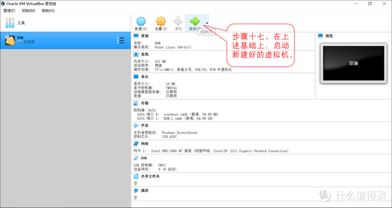Click the Audio (声音) section icon
The height and width of the screenshot is (208, 392).
pos(136,125)
